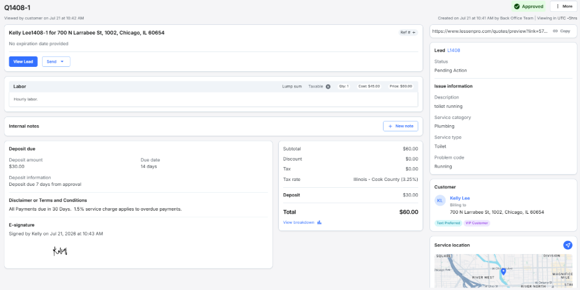Click the Kelly e-signature image
The width and height of the screenshot is (580, 290).
[60, 251]
